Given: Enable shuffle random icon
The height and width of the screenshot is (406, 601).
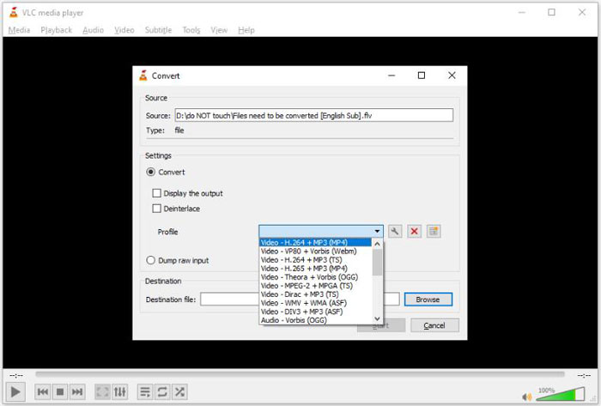Looking at the screenshot, I should pyautogui.click(x=179, y=391).
